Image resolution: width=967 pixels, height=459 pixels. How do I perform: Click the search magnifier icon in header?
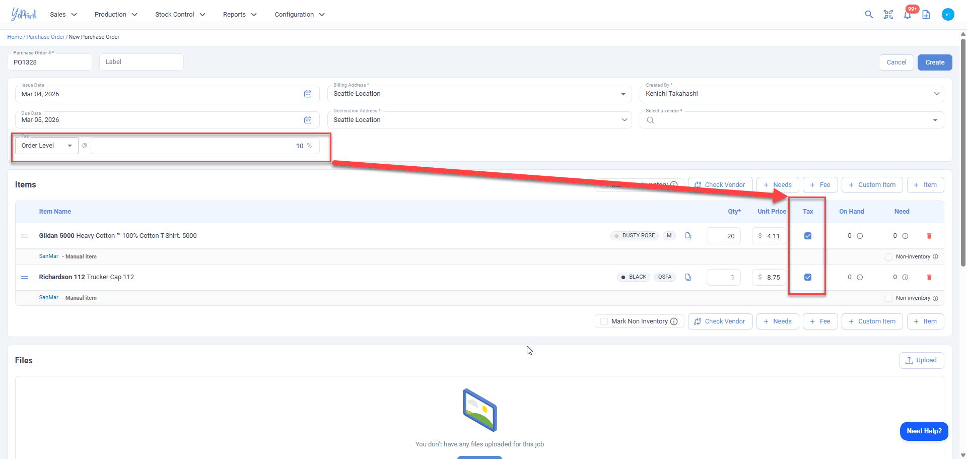point(869,15)
